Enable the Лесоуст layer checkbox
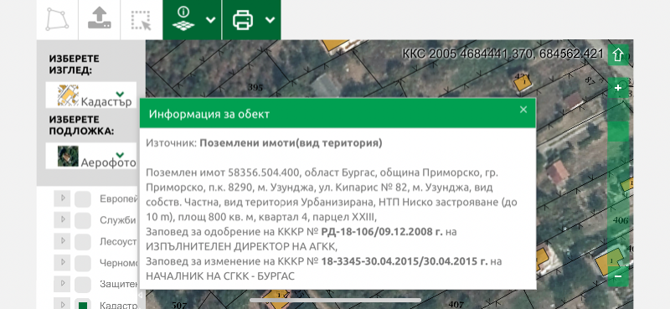Screen dimensions: 670x309 [83, 242]
